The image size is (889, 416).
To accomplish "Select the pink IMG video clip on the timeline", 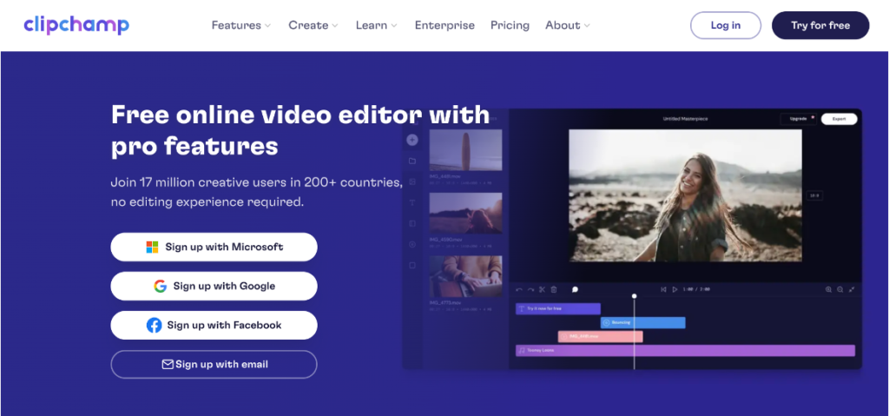I will pos(601,337).
